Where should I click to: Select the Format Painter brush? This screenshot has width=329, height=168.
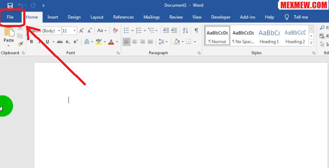click(20, 44)
